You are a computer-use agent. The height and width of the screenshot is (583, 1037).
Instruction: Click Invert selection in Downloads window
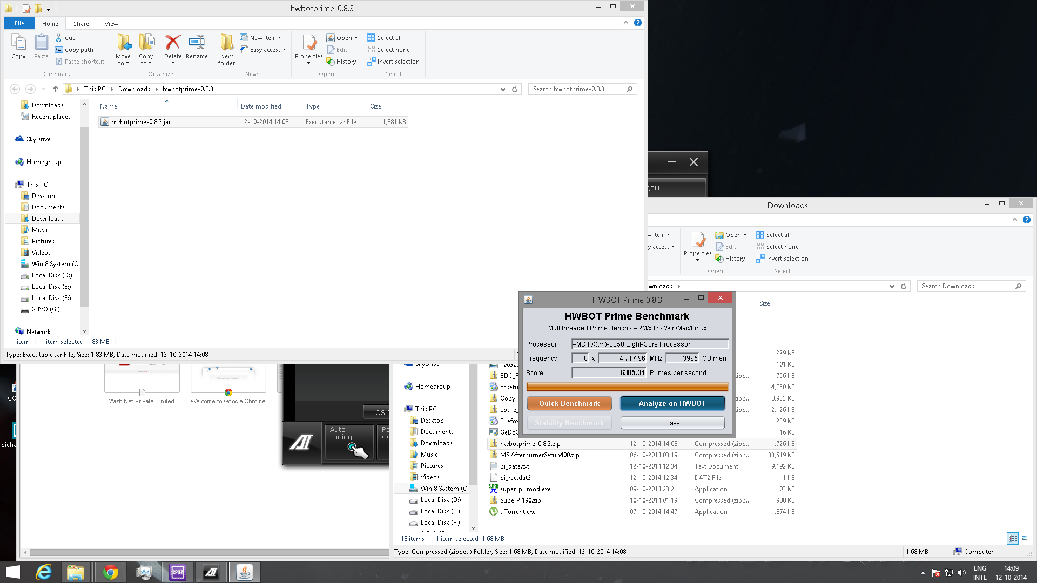click(x=782, y=259)
